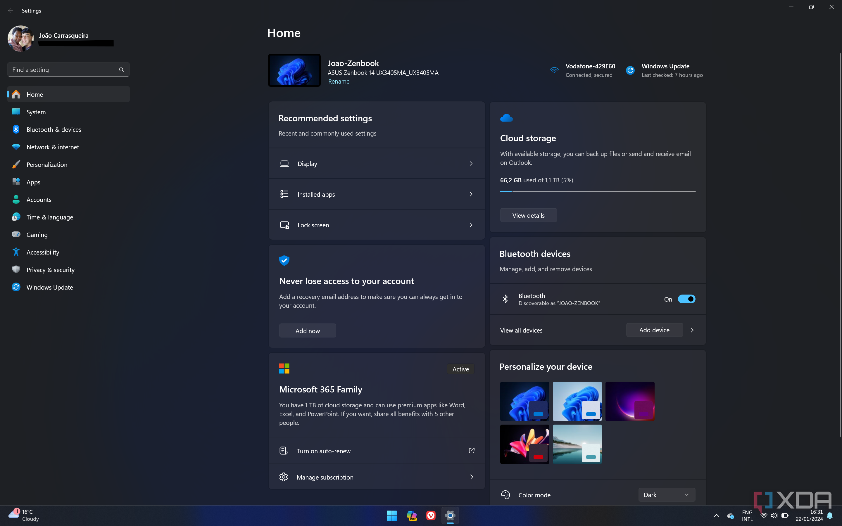This screenshot has width=842, height=526.
Task: Expand the Lock screen settings row
Action: pos(377,225)
